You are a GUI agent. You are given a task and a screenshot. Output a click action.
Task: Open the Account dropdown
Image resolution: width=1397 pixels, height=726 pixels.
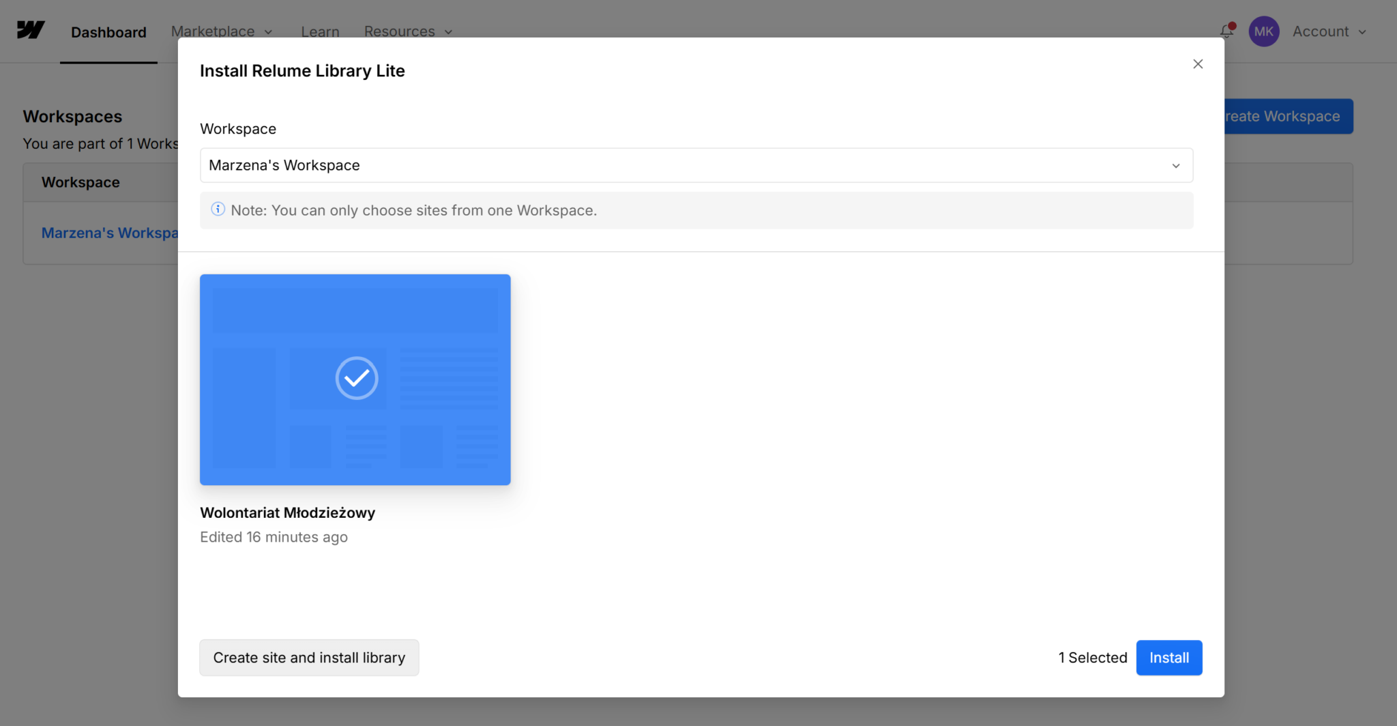click(x=1329, y=31)
